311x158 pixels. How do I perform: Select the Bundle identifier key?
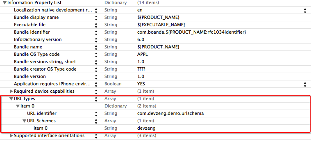32,32
